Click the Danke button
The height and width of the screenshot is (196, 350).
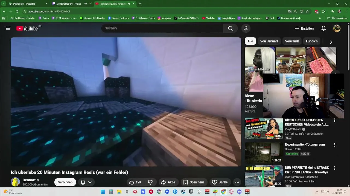point(220,182)
